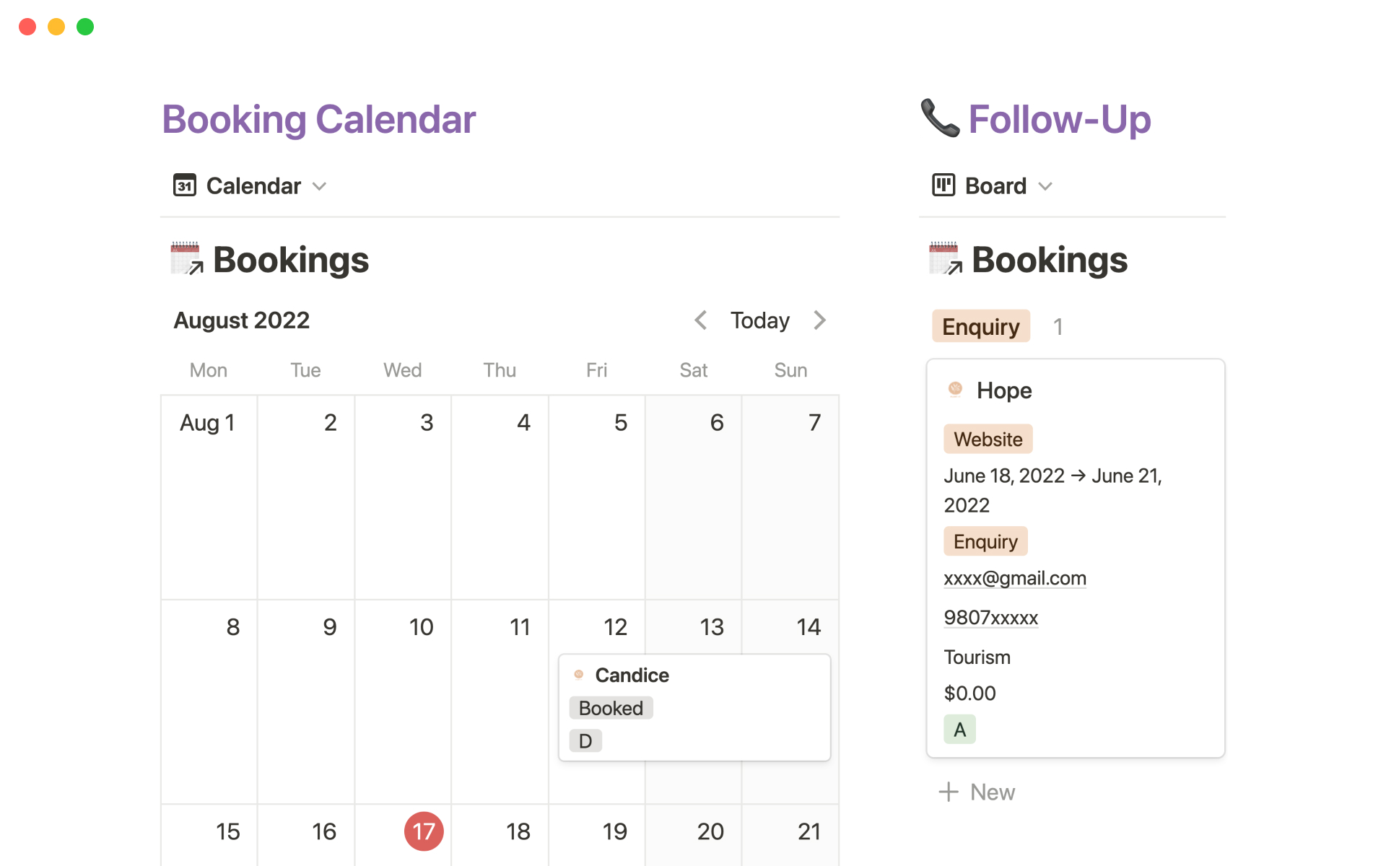
Task: Jump to Today in the calendar
Action: pos(759,320)
